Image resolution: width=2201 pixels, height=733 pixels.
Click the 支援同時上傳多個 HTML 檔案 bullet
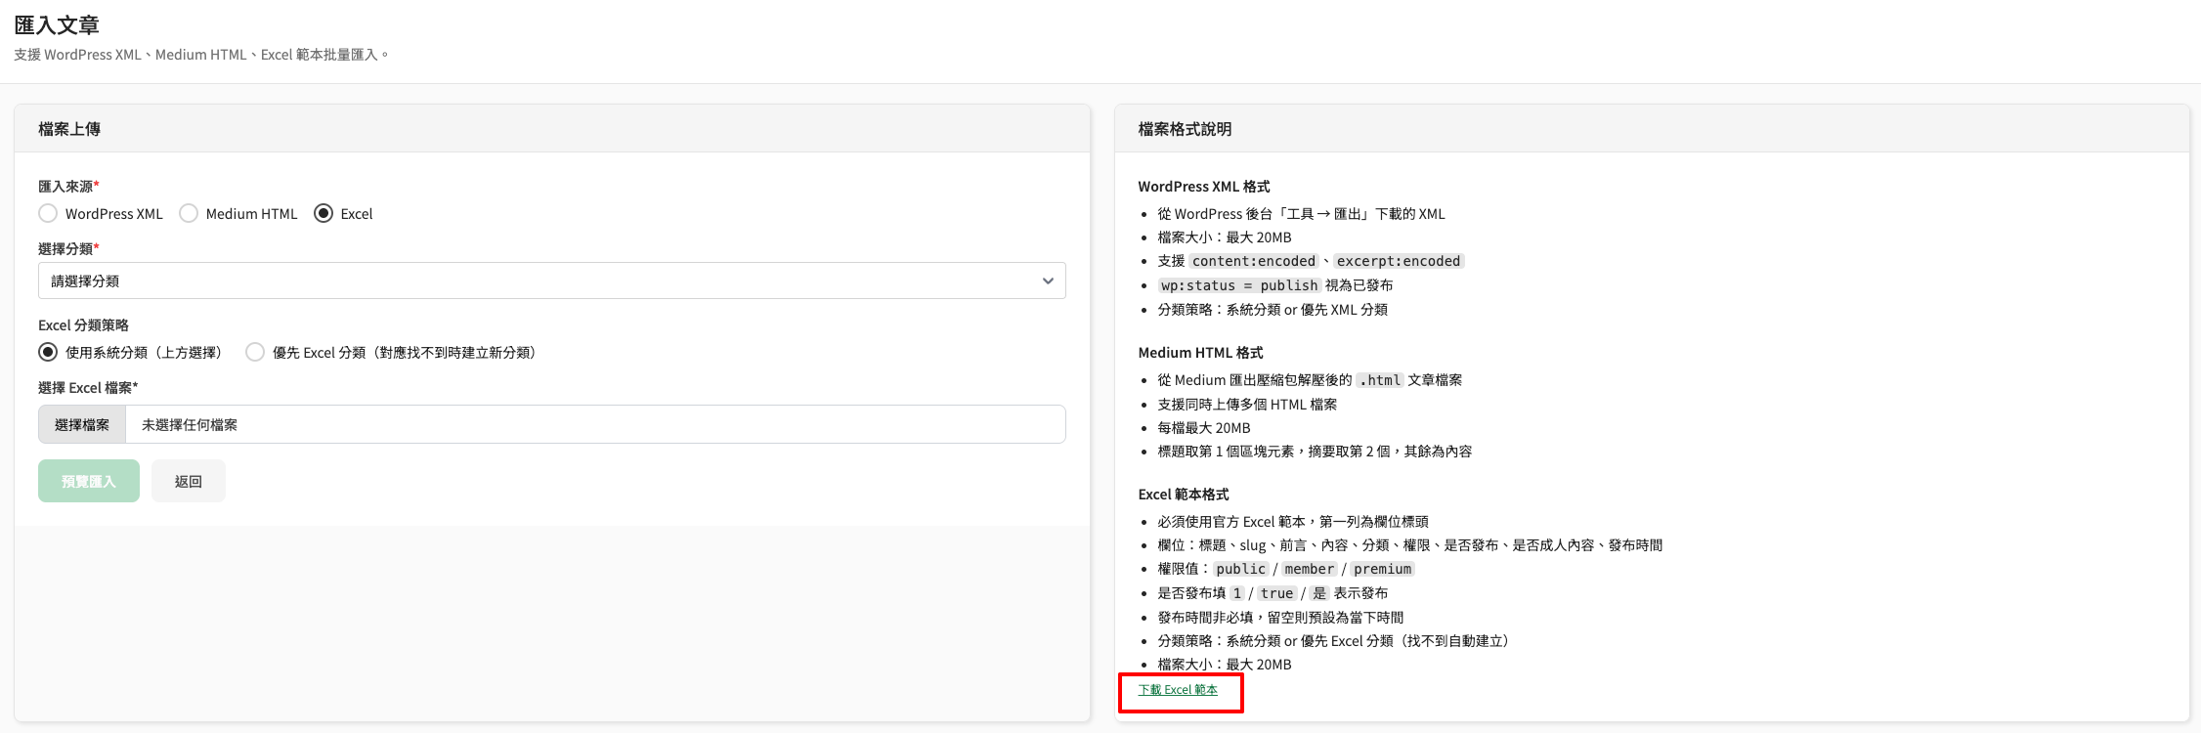1247,405
